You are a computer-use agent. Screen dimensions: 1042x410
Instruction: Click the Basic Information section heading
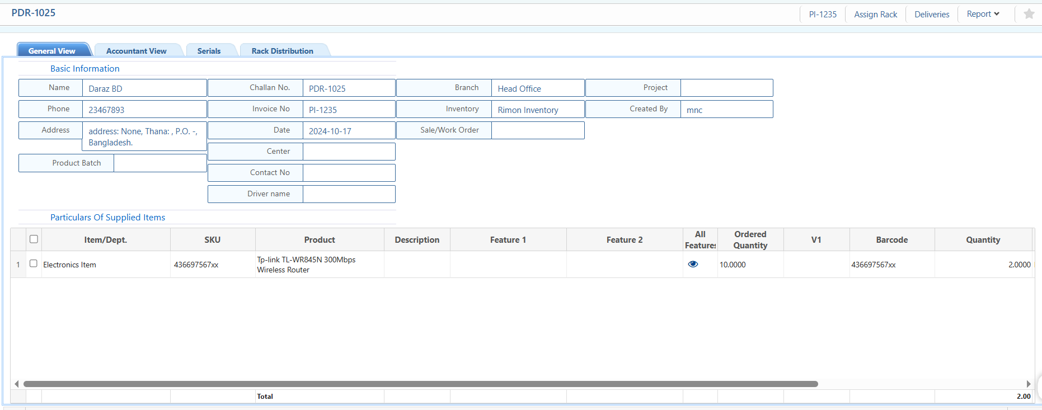point(85,68)
